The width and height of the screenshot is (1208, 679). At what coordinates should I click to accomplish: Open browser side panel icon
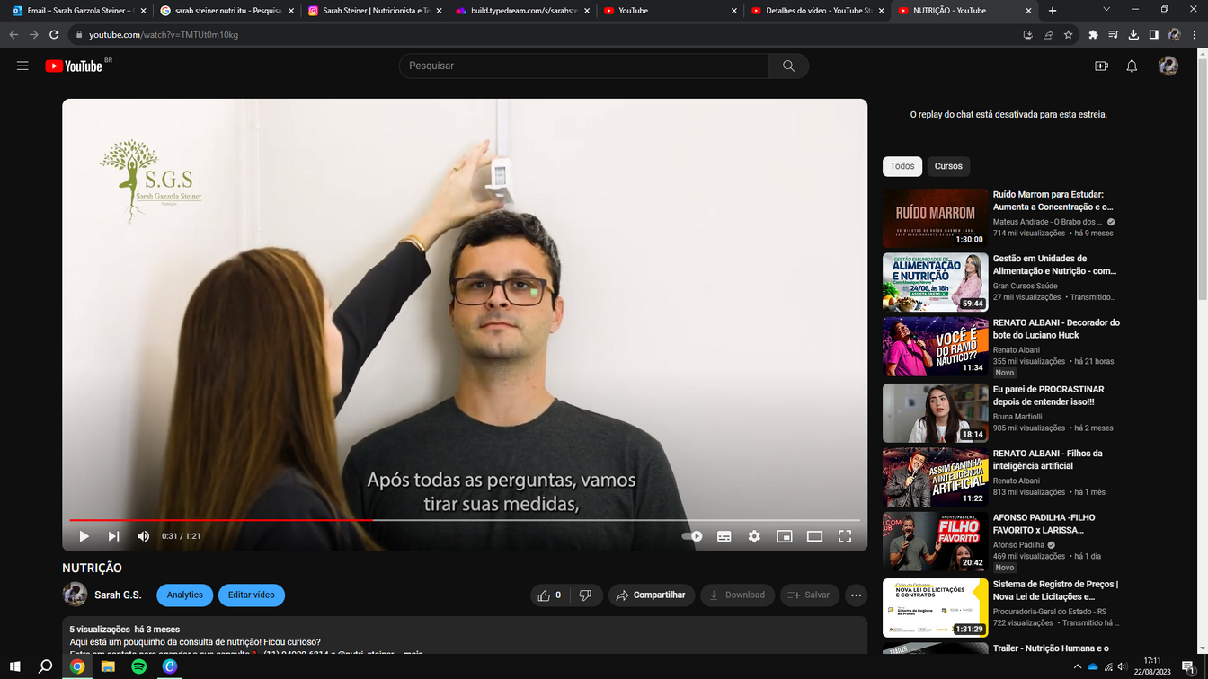tap(1154, 34)
